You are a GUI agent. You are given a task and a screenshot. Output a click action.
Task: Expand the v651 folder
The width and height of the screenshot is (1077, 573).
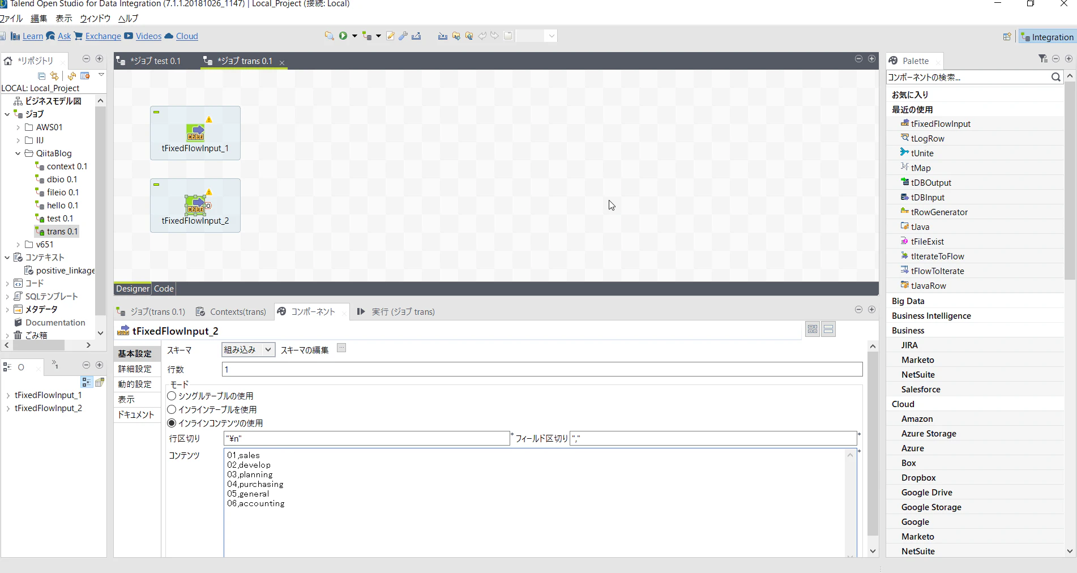[18, 245]
